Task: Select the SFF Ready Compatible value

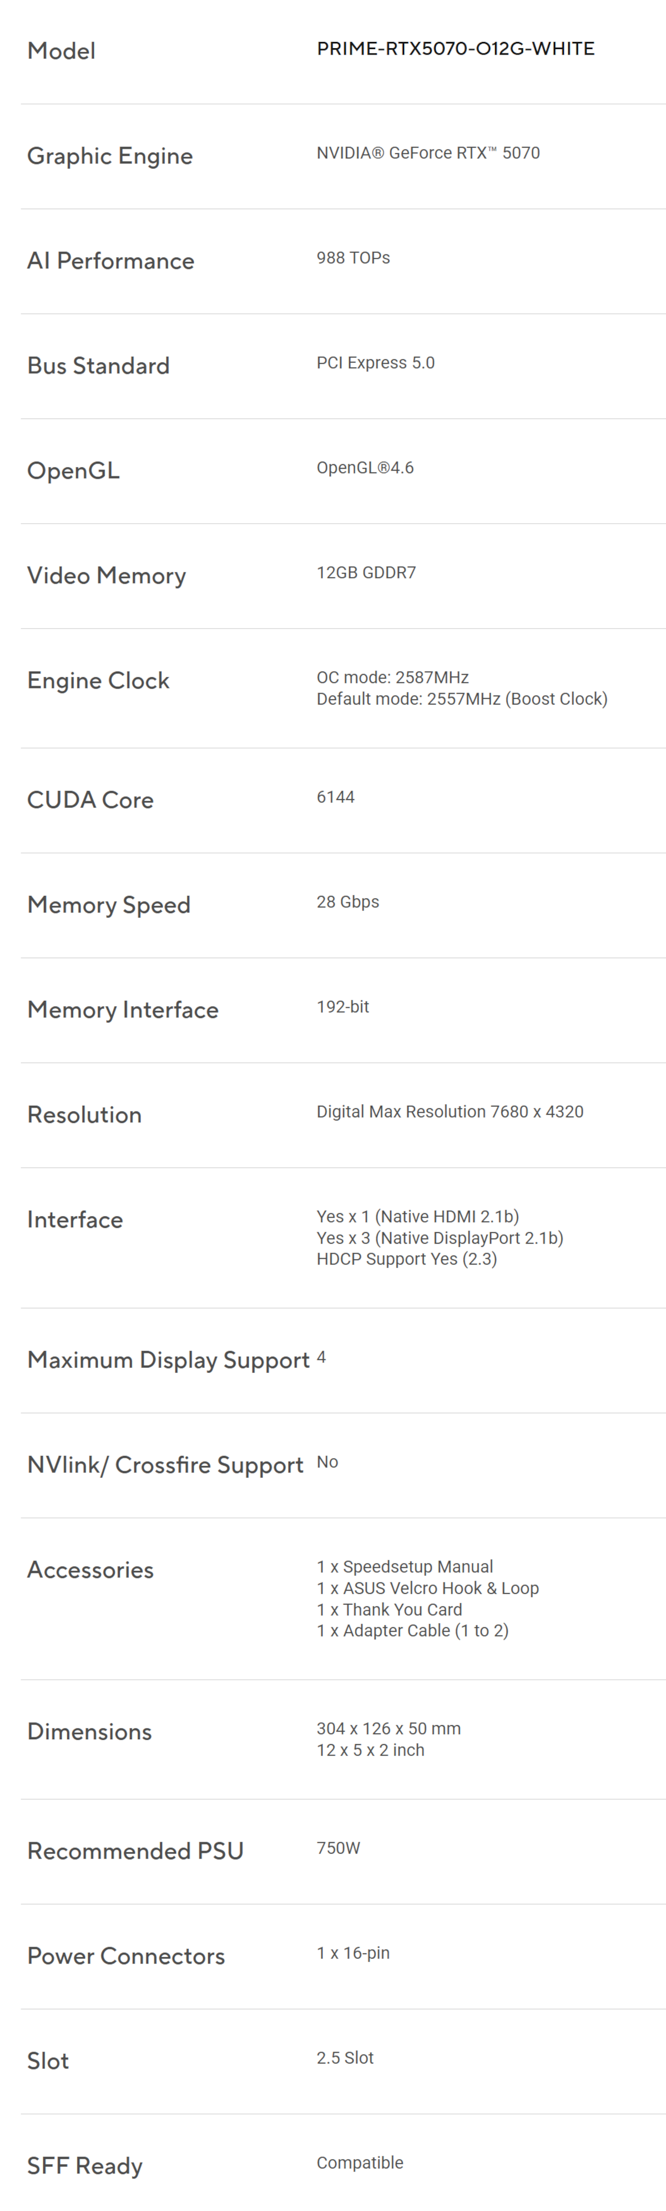Action: pos(360,2162)
